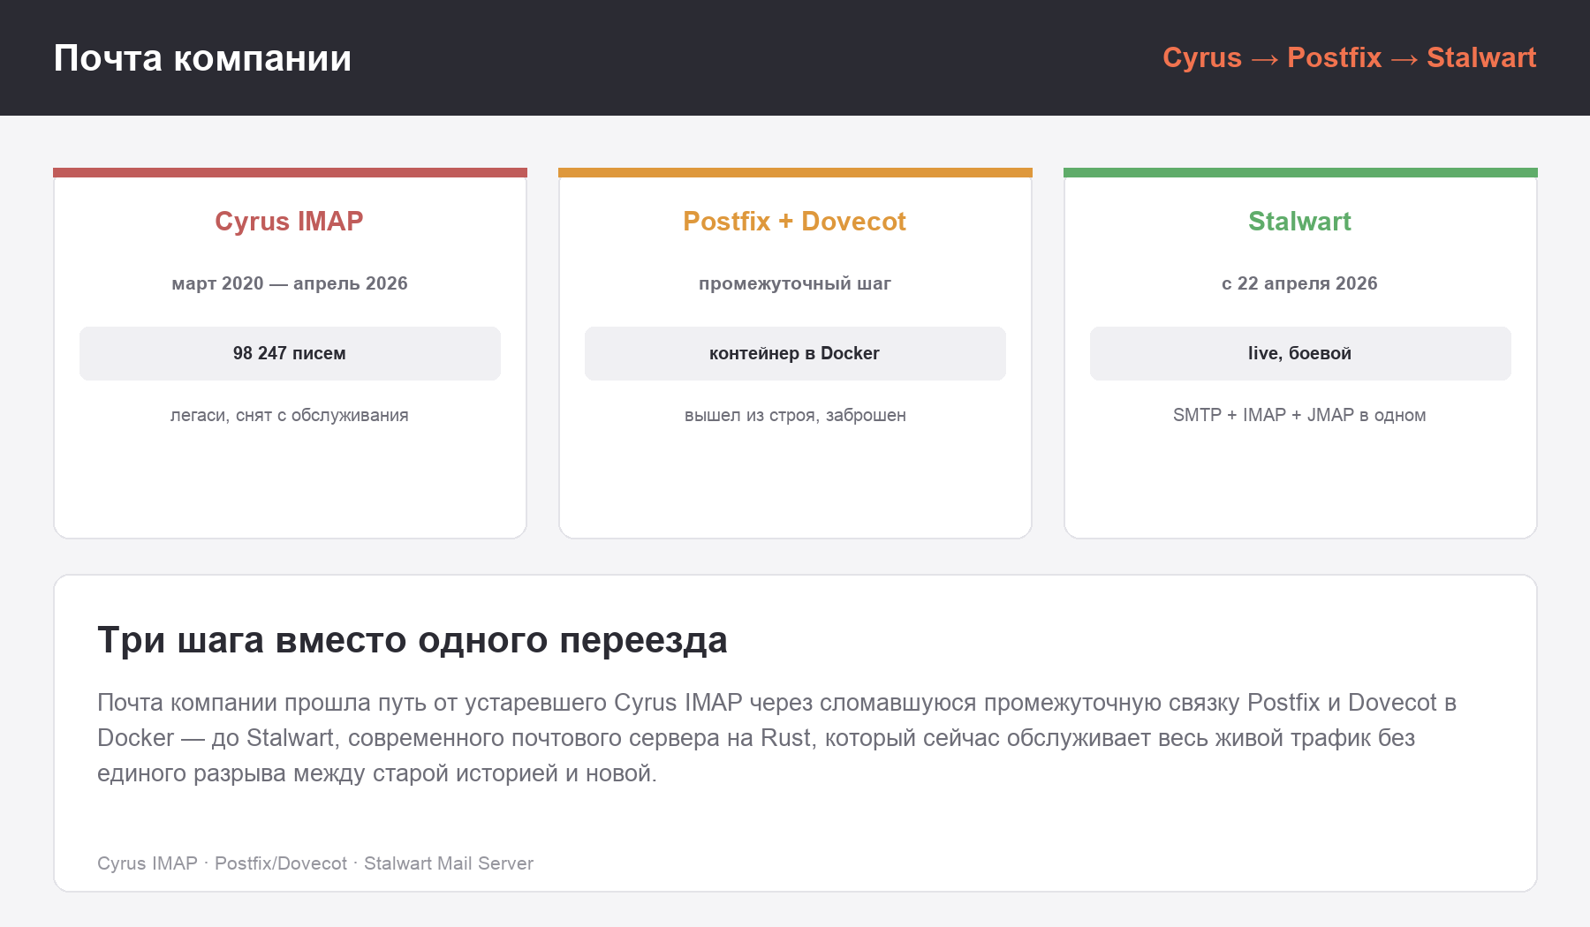This screenshot has width=1590, height=927.
Task: Click the footer line 'Cyrus IMAP · Postfix/Dovecot · Stalwart Mail Server'
Action: (x=315, y=863)
